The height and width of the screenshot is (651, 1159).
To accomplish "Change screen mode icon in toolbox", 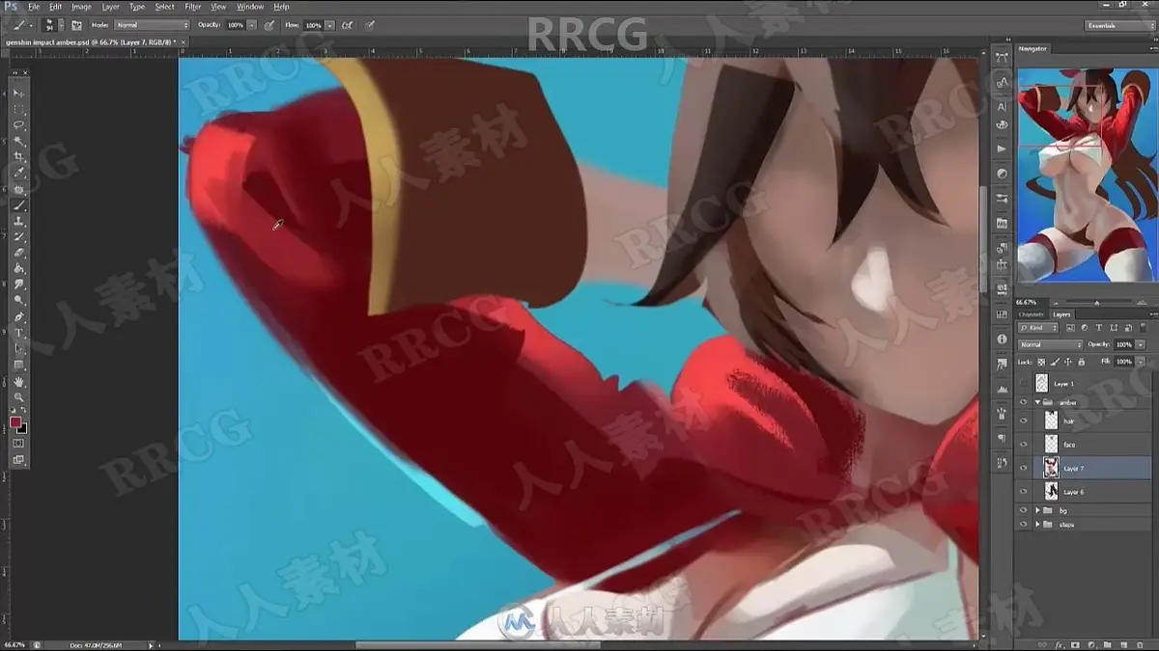I will pyautogui.click(x=18, y=460).
